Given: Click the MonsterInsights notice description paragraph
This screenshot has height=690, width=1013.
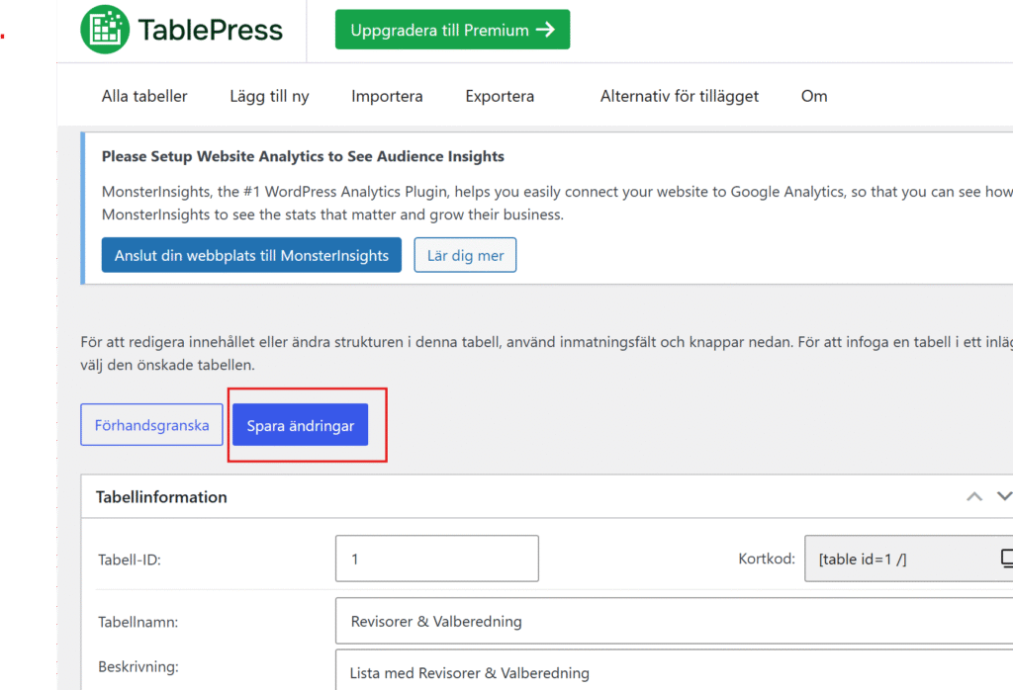Looking at the screenshot, I should click(557, 203).
